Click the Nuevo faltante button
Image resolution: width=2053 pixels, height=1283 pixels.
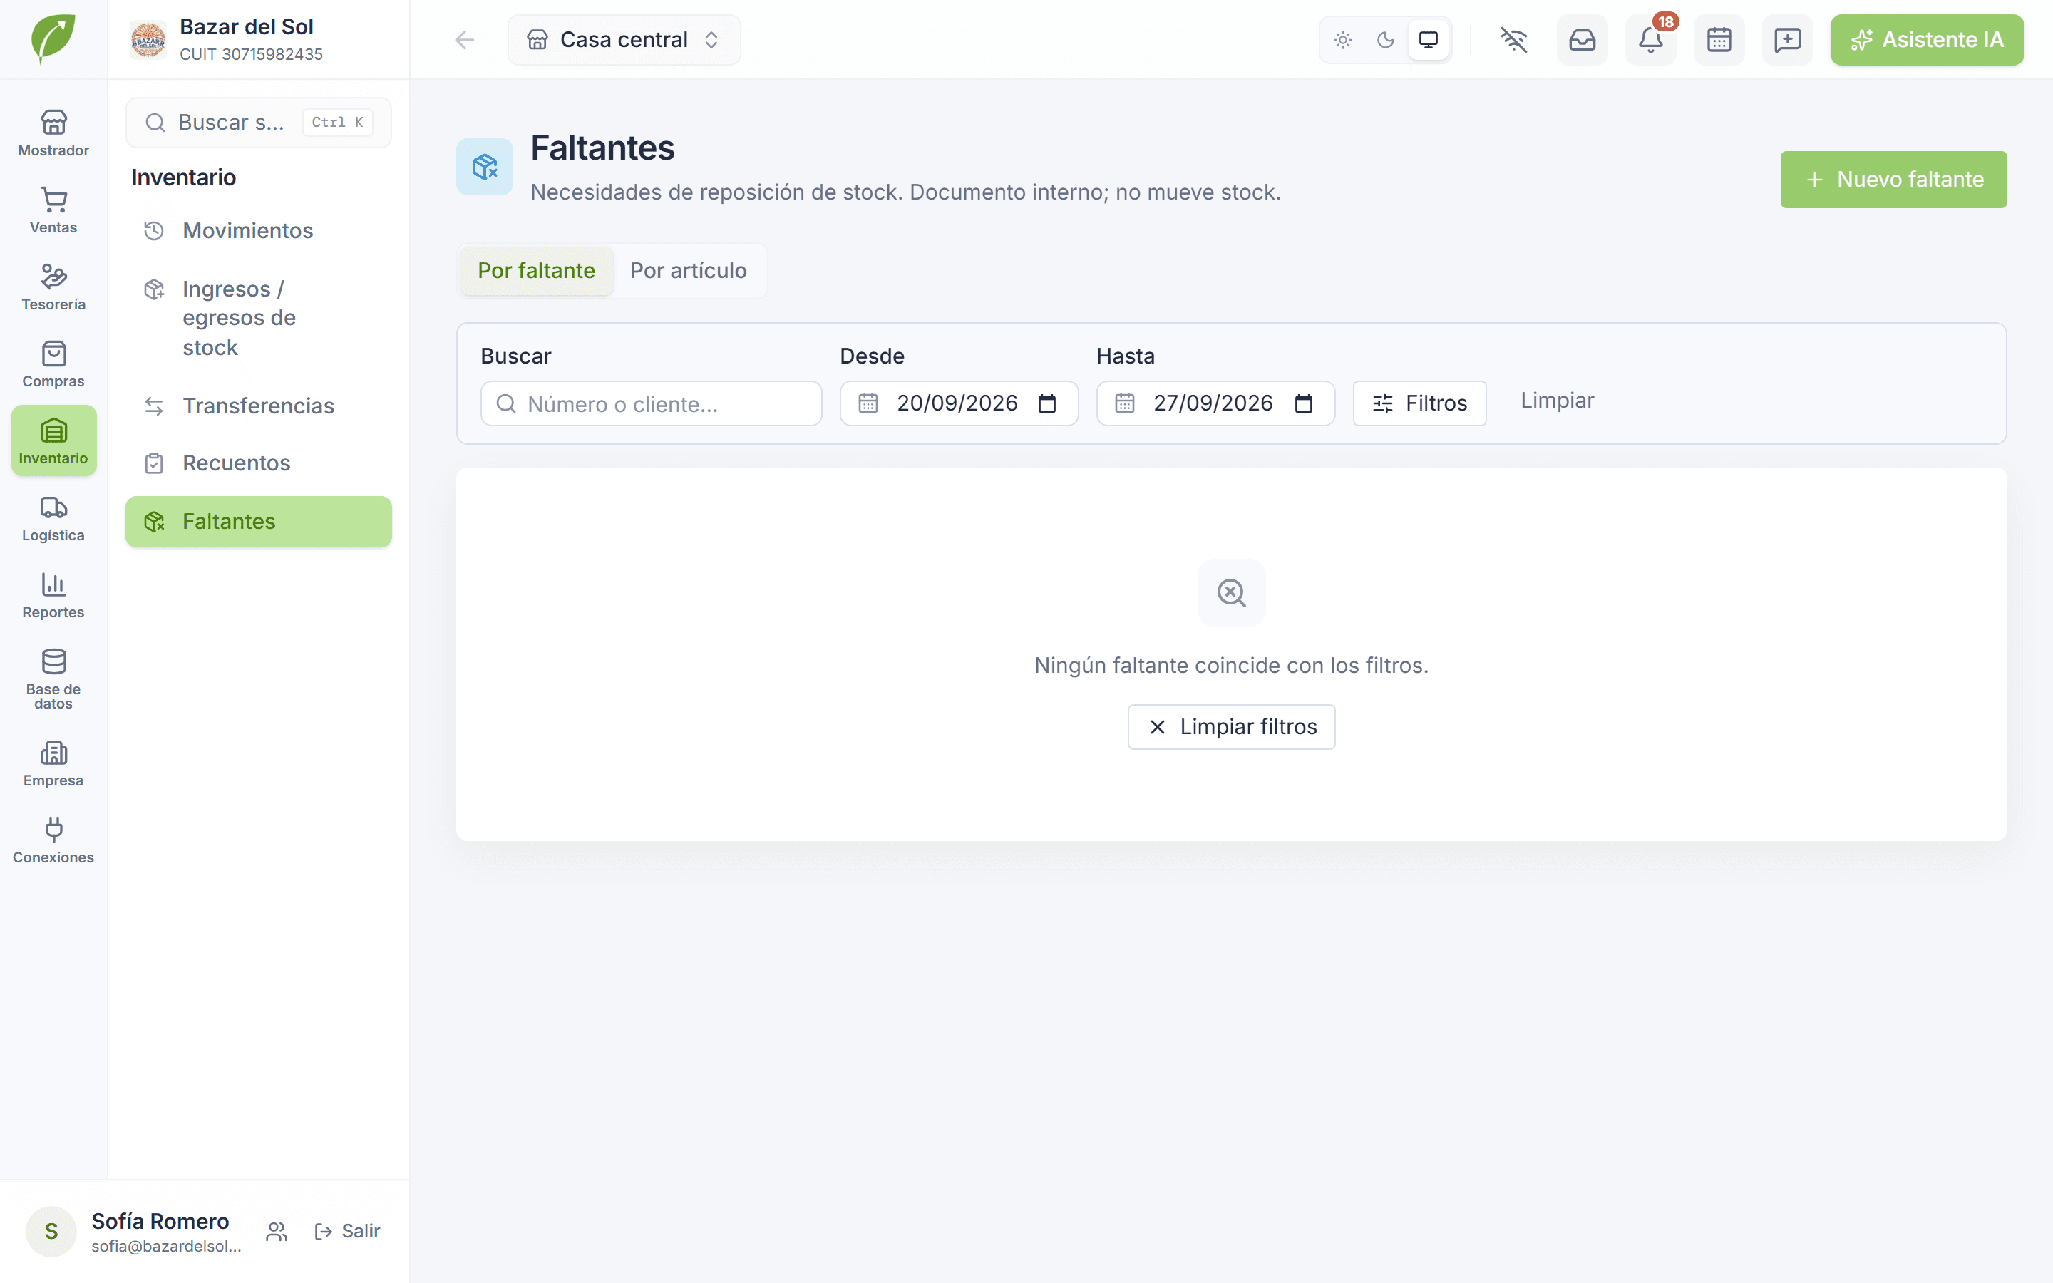[1893, 179]
